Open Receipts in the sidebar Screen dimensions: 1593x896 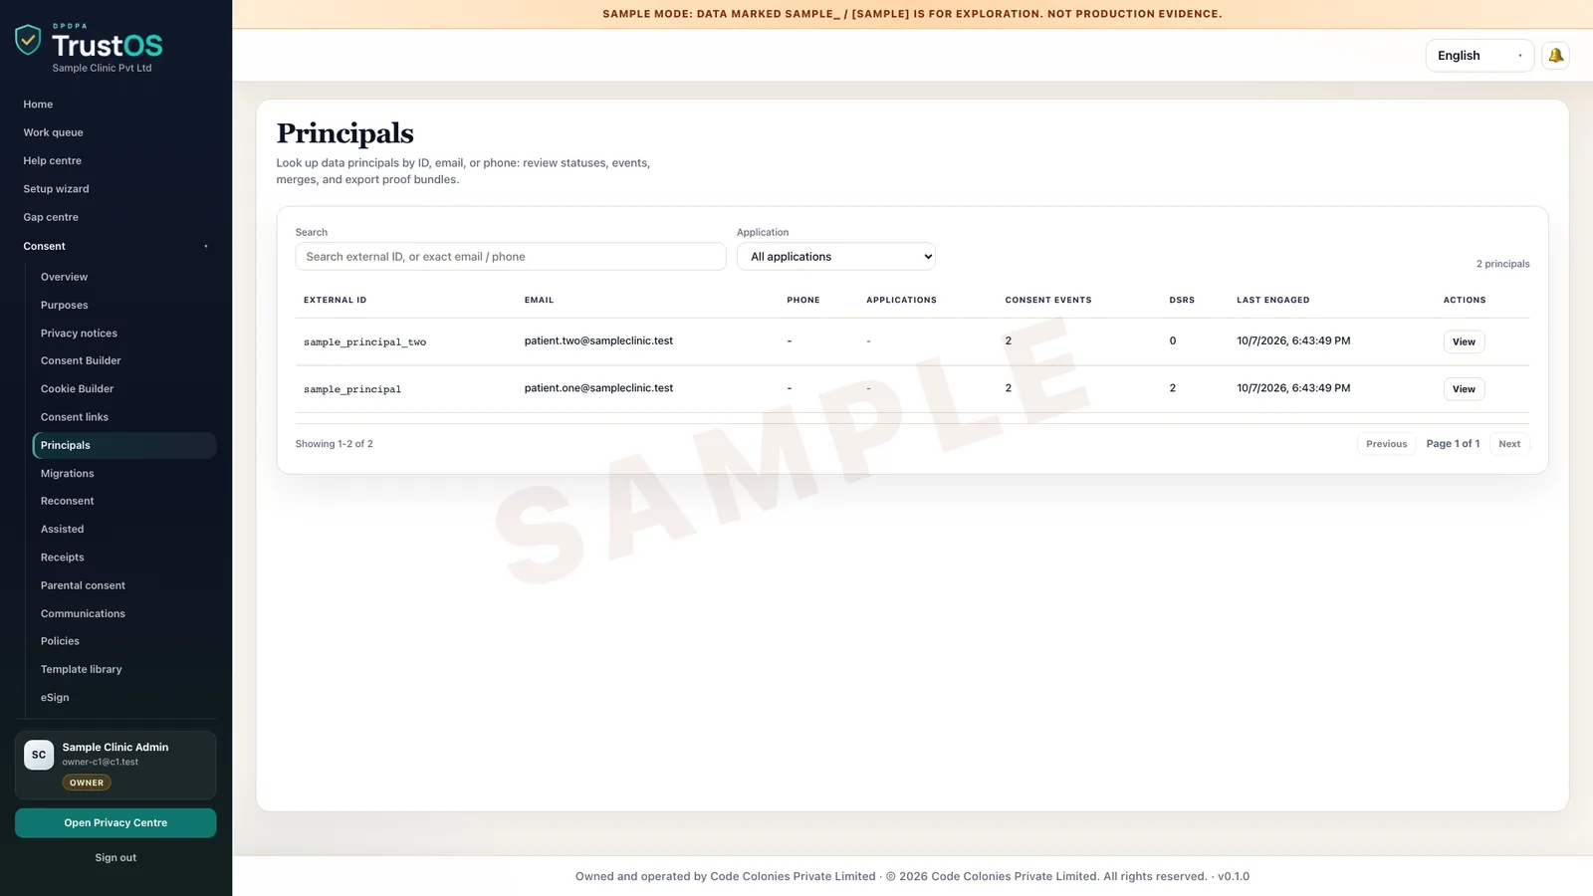point(62,558)
